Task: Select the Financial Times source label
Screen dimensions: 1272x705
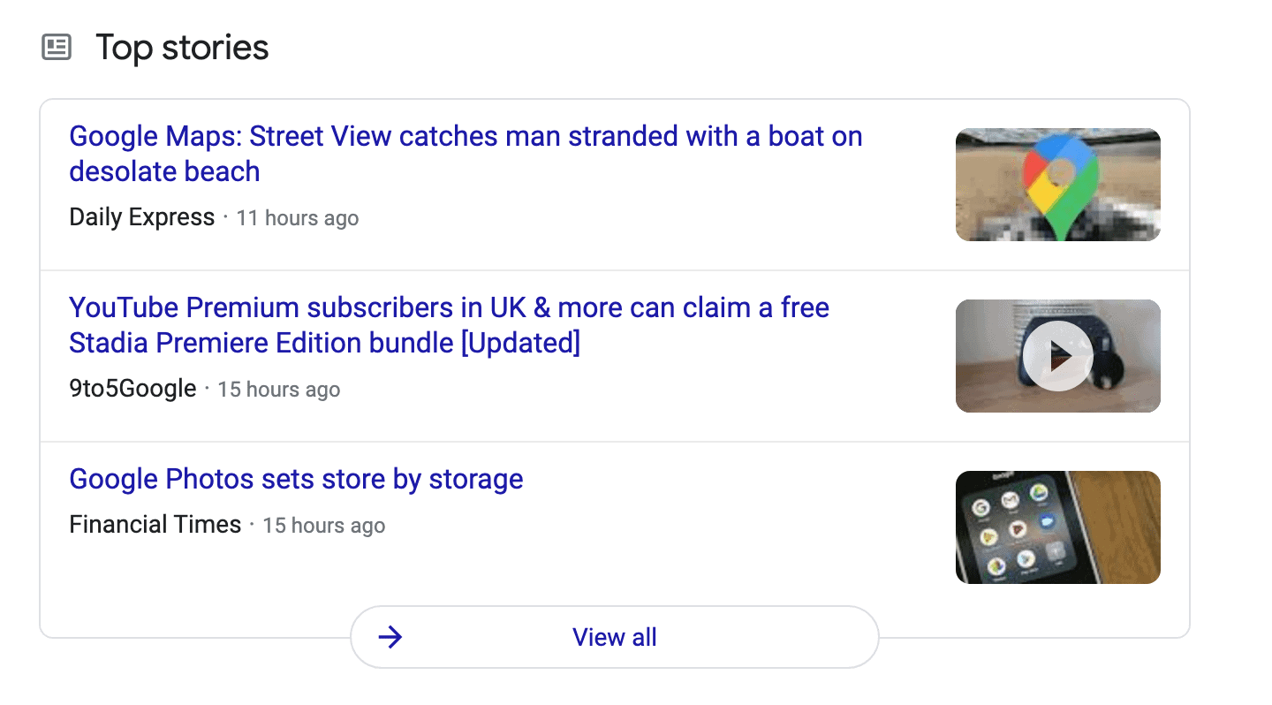Action: [x=155, y=523]
